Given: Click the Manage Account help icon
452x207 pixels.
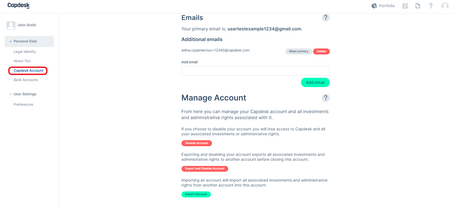Looking at the screenshot, I should tap(326, 98).
